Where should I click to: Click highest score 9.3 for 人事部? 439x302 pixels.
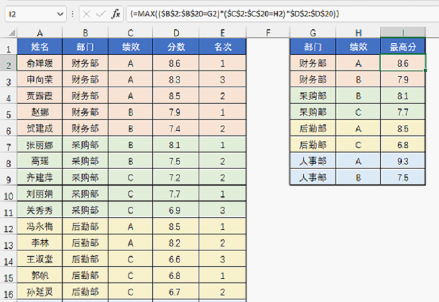(403, 161)
